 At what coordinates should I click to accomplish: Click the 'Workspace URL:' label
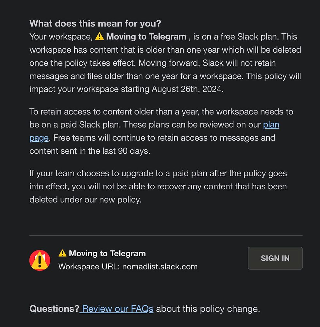pos(89,267)
